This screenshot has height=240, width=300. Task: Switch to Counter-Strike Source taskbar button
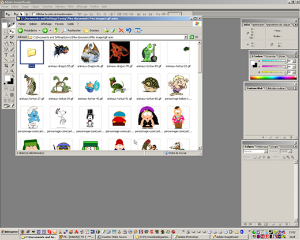click(115, 237)
